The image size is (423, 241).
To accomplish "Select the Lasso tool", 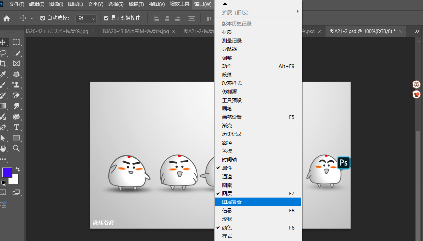I will tap(3, 53).
